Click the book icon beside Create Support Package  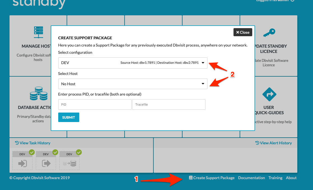click(191, 177)
